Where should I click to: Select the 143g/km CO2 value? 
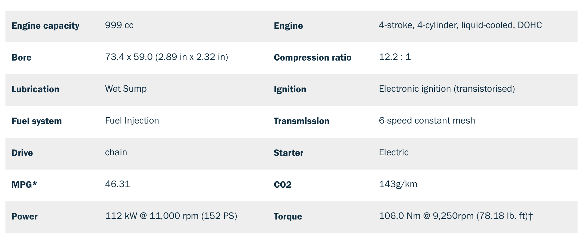pyautogui.click(x=398, y=184)
